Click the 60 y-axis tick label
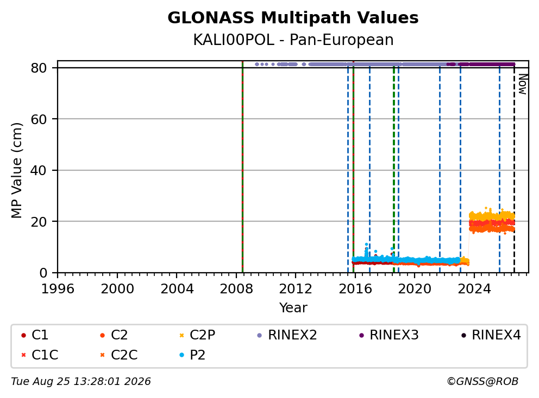The image size is (539, 398). click(x=39, y=119)
